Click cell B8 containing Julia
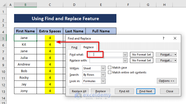The image size is (186, 104). (x=25, y=58)
